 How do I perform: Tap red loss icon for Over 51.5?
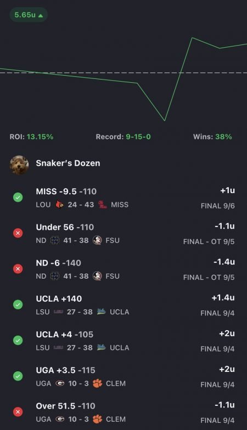(18, 411)
